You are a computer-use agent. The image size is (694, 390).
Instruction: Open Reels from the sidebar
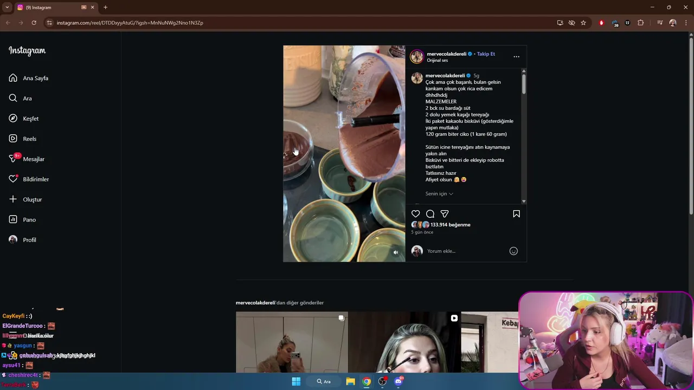pyautogui.click(x=23, y=139)
